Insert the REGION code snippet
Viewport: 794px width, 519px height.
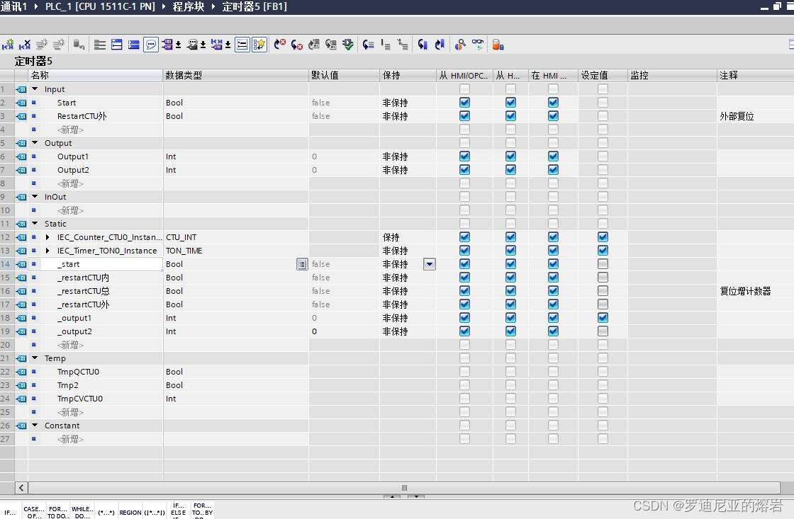click(130, 512)
